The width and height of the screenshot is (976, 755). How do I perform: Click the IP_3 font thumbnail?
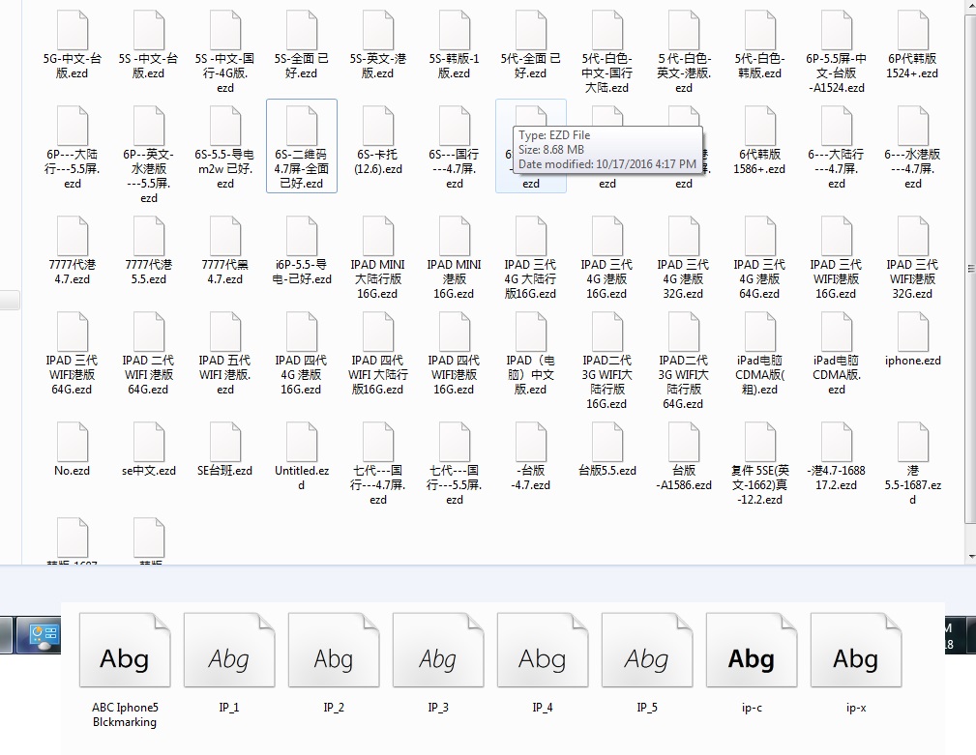(x=438, y=650)
